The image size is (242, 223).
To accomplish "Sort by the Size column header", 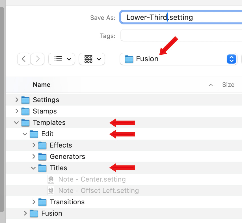I will point(228,85).
